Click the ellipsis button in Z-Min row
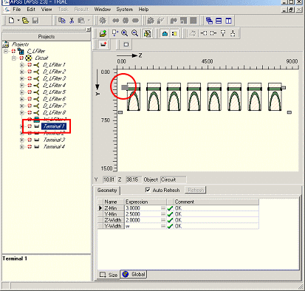Screen dimensions: 305x291 point(163,208)
